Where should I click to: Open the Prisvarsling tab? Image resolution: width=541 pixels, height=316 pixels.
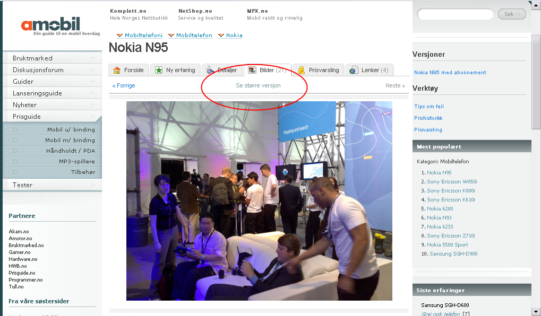(319, 70)
